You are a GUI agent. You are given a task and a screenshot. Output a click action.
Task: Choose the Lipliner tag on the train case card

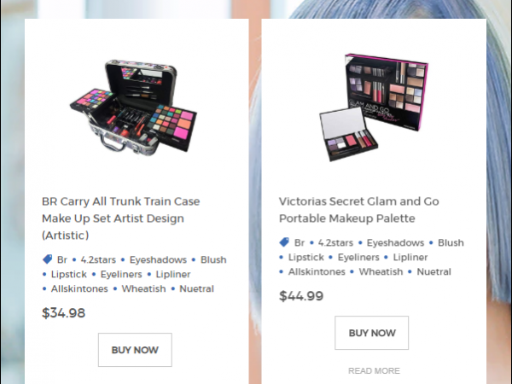click(173, 274)
